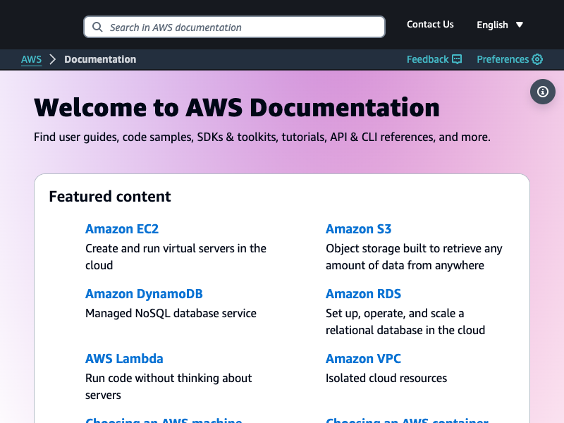
Task: Click the Preferences gear icon
Action: (537, 59)
